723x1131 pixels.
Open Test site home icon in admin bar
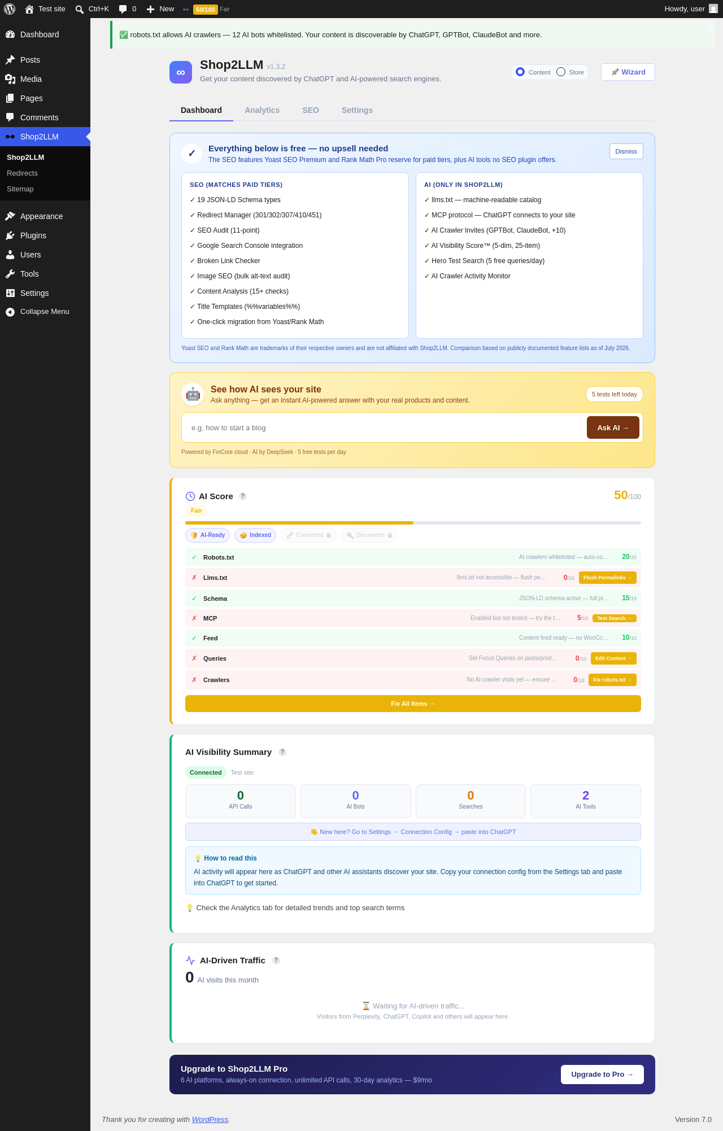[x=29, y=9]
